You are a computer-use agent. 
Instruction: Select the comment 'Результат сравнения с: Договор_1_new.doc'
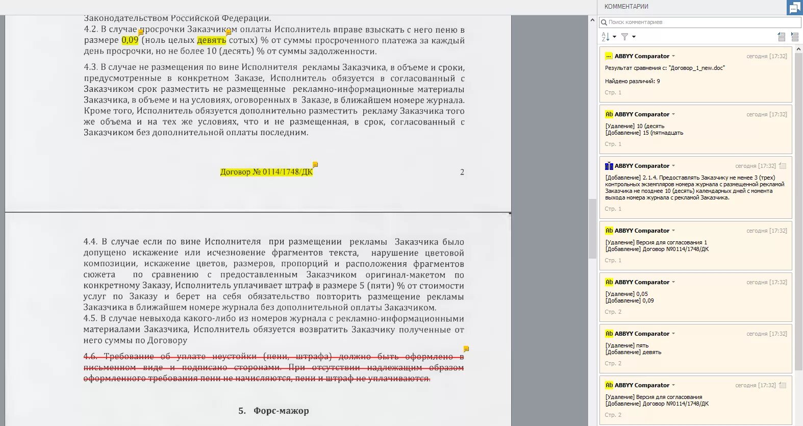[665, 68]
